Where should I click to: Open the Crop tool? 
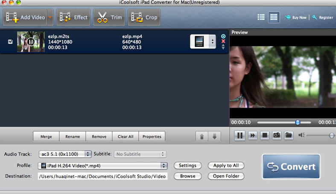point(144,17)
